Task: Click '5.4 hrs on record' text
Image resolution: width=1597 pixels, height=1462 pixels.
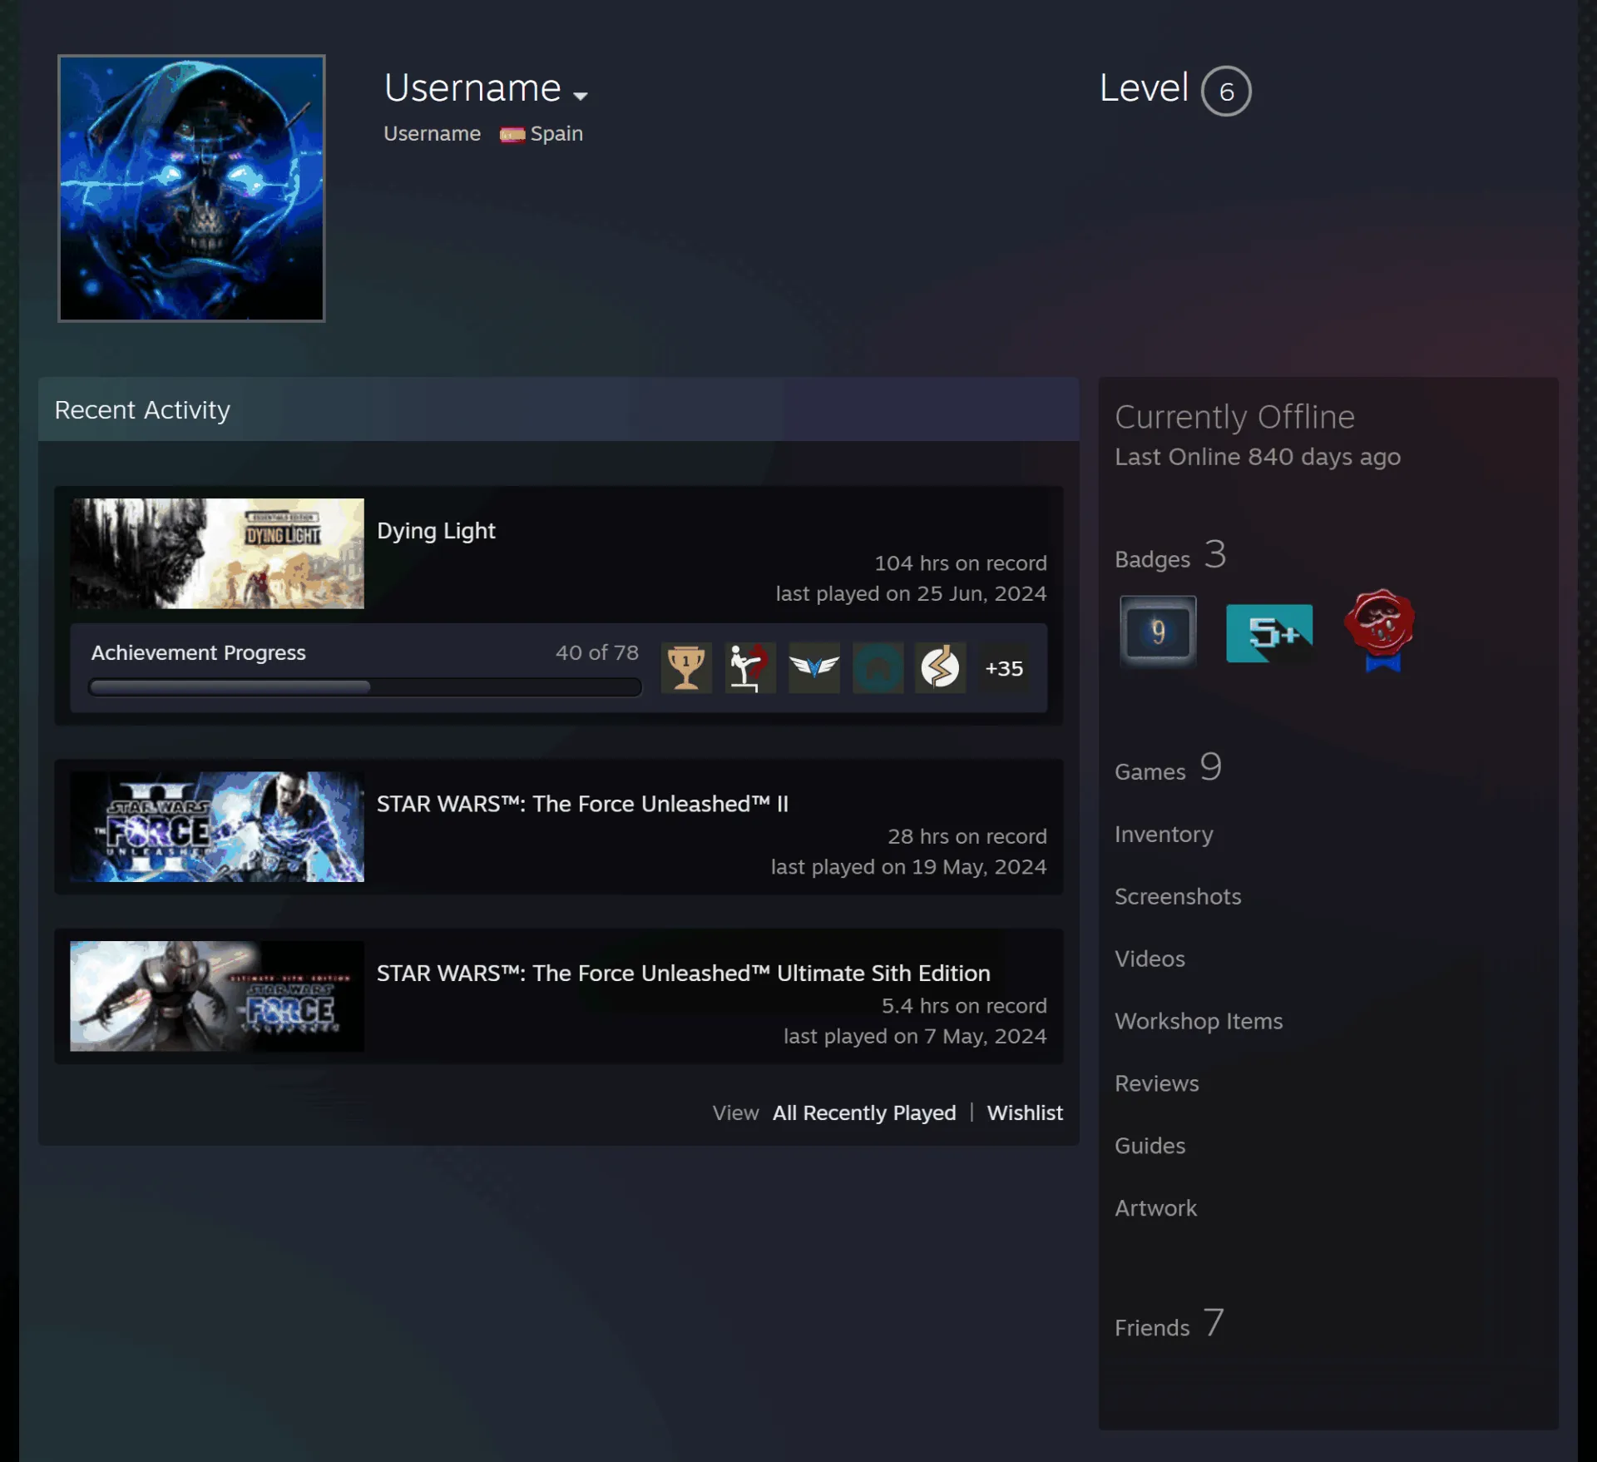Action: coord(964,1006)
